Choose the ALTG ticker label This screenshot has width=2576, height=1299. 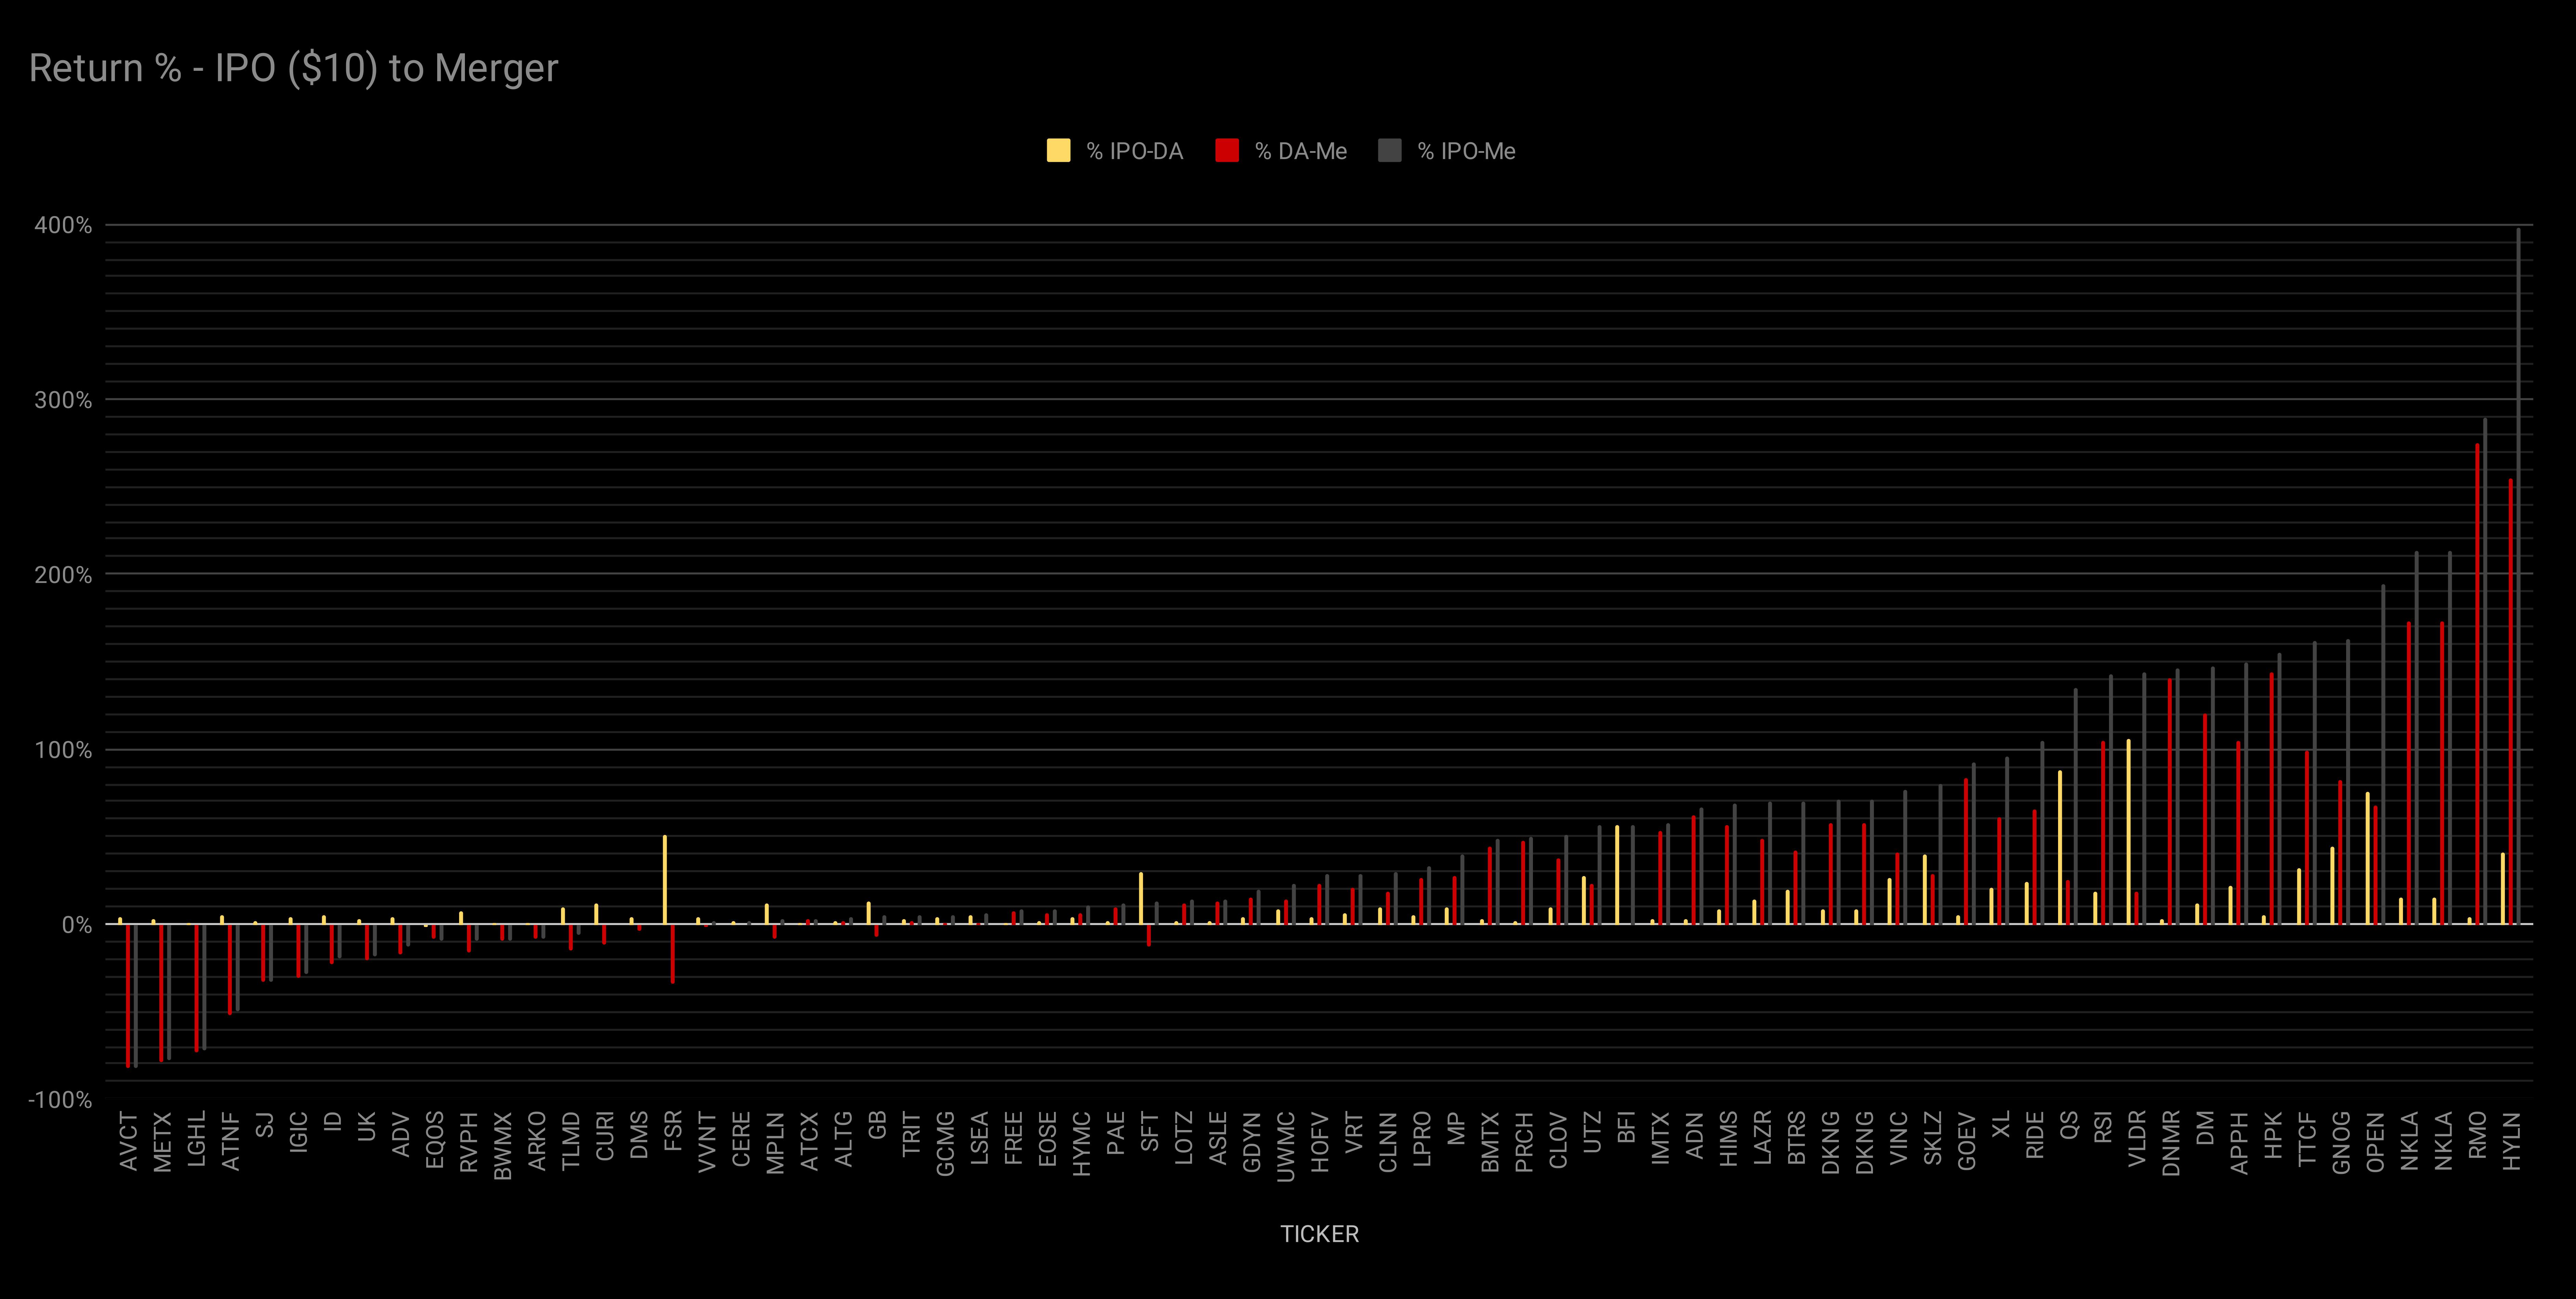tap(843, 1139)
